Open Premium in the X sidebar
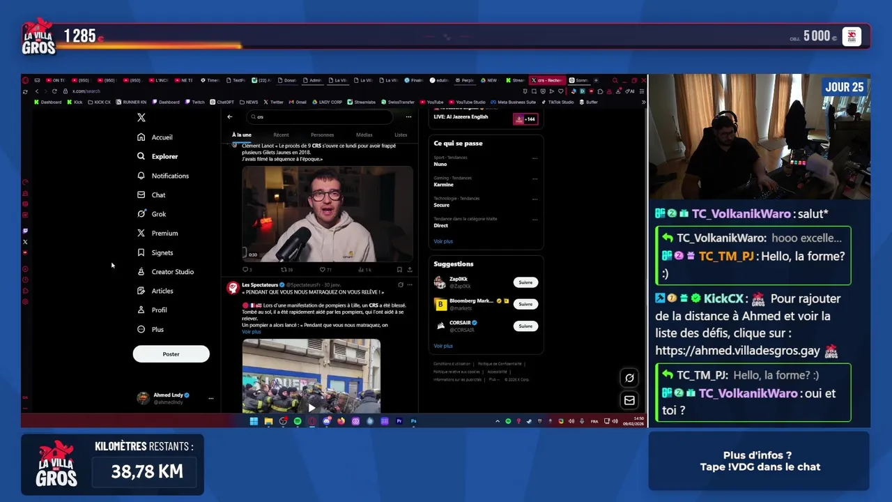The width and height of the screenshot is (892, 502). pos(157,234)
